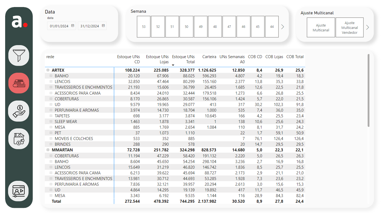Screen dimensions: 381x213
Task: Select the Ajuste Multicanal Vendedor tile
Action: tap(350, 28)
